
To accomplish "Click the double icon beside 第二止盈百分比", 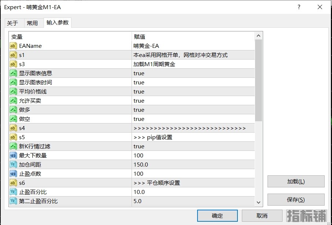I will pyautogui.click(x=13, y=201).
